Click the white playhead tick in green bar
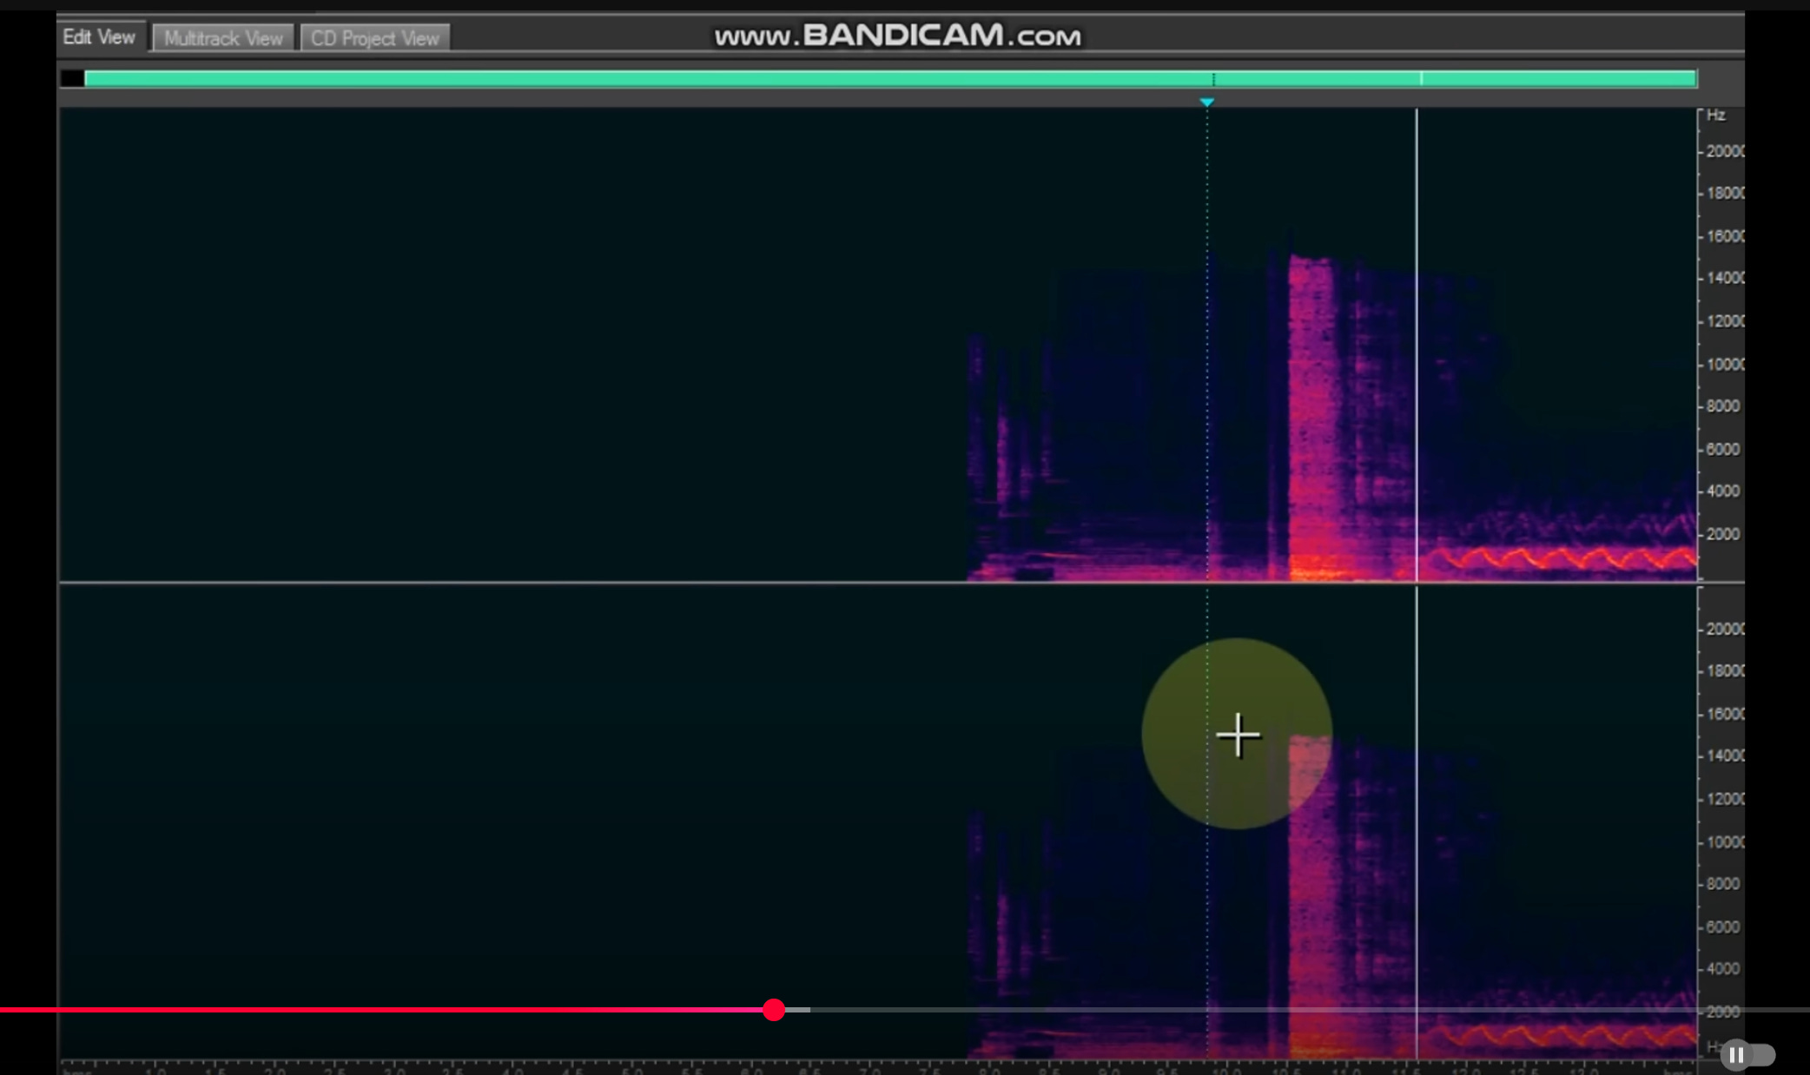 tap(1421, 79)
